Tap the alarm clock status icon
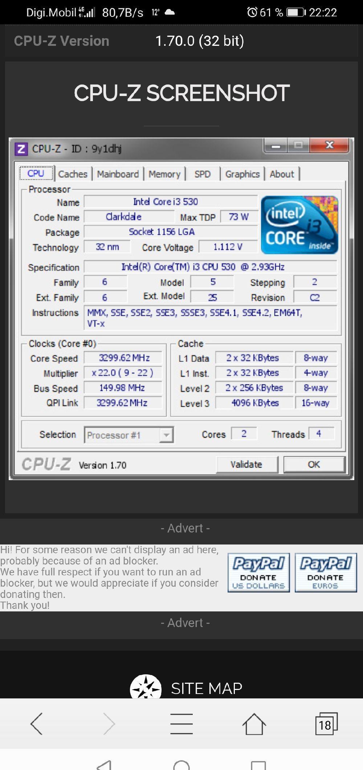The height and width of the screenshot is (770, 363). click(252, 12)
